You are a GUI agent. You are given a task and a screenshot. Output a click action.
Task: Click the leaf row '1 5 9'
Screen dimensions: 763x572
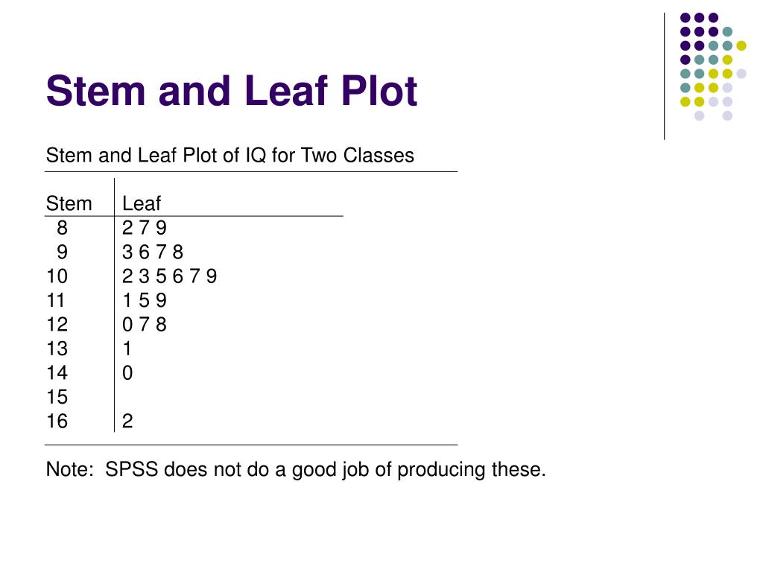[x=145, y=300]
